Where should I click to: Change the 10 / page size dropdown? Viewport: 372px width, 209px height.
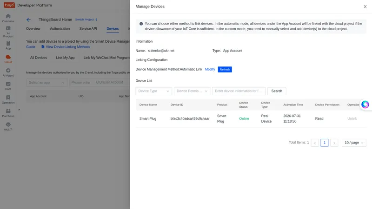tap(354, 143)
